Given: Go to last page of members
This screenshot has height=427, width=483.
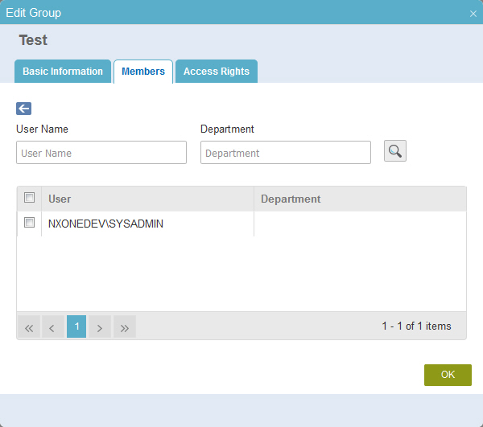Looking at the screenshot, I should [x=125, y=326].
